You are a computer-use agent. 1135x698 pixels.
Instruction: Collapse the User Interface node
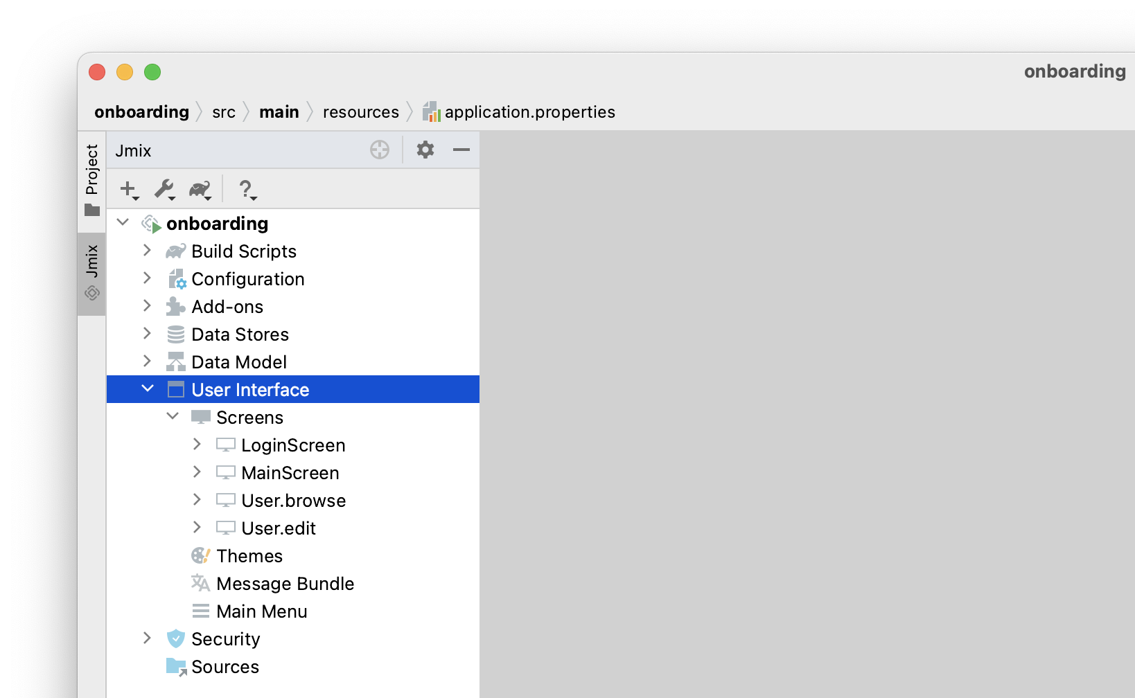coord(148,388)
